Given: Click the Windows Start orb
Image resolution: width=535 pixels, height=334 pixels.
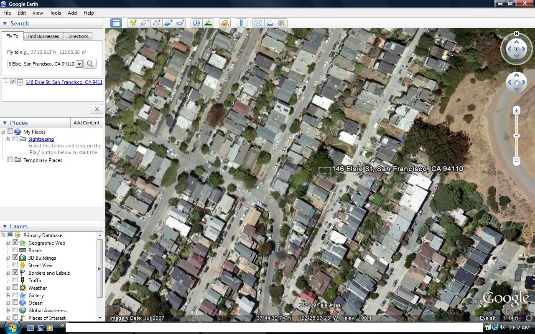Looking at the screenshot, I should [x=13, y=327].
